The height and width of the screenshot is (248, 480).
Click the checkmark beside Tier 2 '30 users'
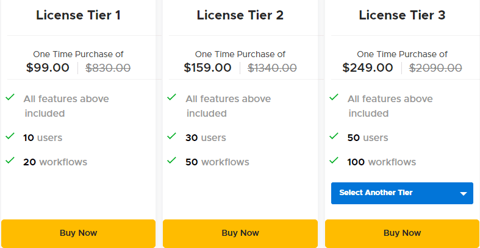[172, 136]
